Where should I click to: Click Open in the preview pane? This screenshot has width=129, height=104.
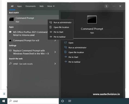pyautogui.click(x=71, y=43)
